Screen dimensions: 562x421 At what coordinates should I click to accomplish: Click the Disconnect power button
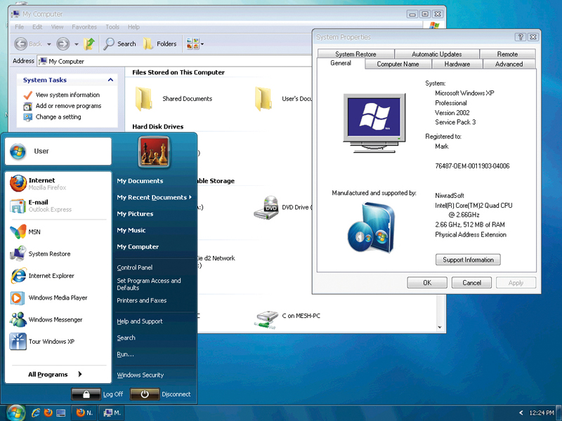[x=145, y=394]
